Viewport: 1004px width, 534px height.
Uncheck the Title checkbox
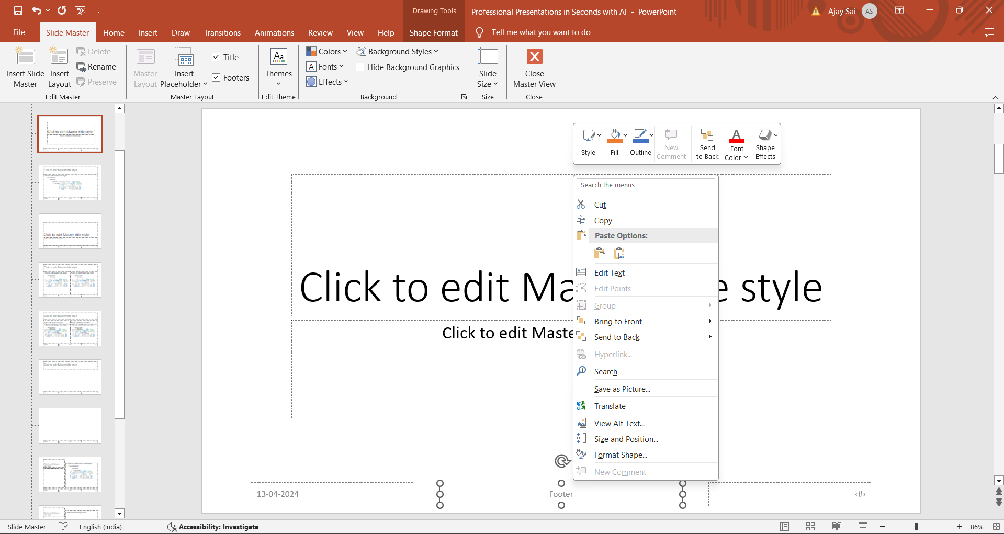[216, 57]
